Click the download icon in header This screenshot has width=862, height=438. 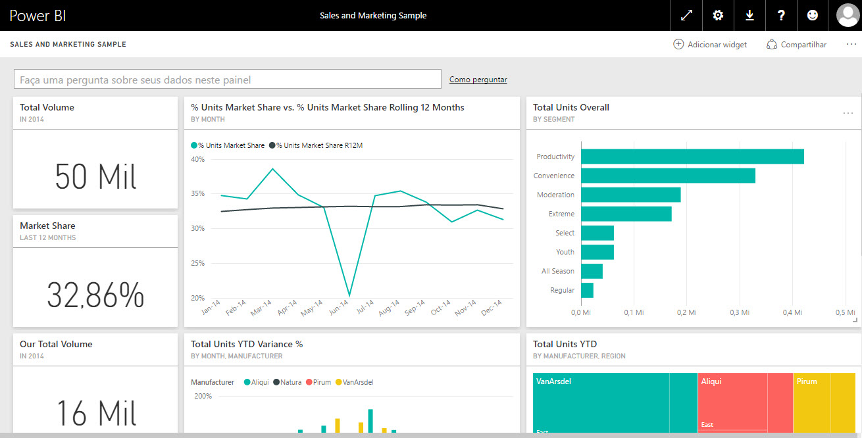pos(749,15)
